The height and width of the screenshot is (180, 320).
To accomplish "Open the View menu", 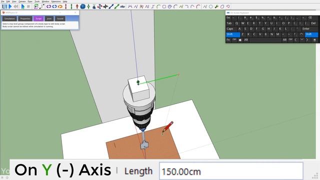I will tap(14, 1).
